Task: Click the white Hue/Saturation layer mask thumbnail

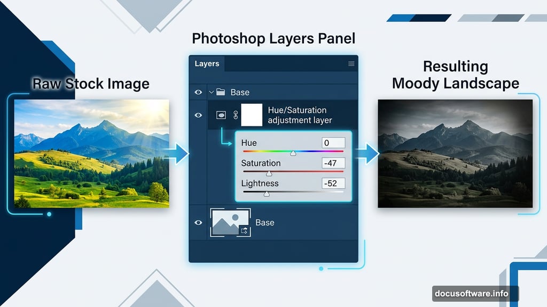Action: pyautogui.click(x=252, y=114)
